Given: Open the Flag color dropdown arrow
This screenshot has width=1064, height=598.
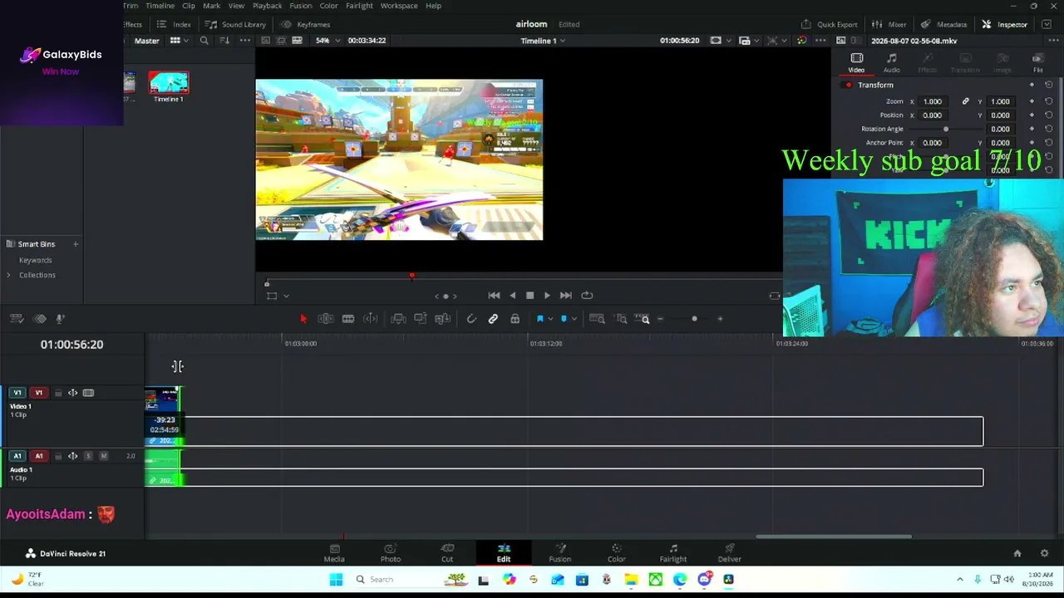Looking at the screenshot, I should [550, 319].
